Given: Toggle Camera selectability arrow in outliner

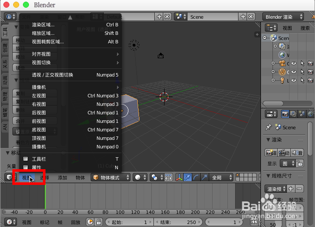Looking at the screenshot, I should click(302, 63).
